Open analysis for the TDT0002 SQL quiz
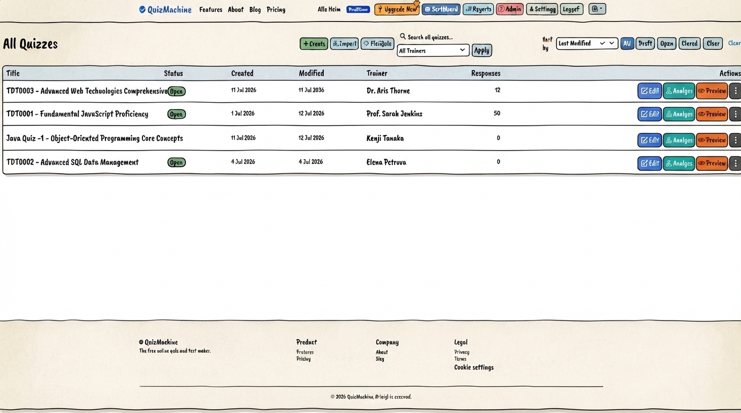The image size is (741, 413). (679, 163)
